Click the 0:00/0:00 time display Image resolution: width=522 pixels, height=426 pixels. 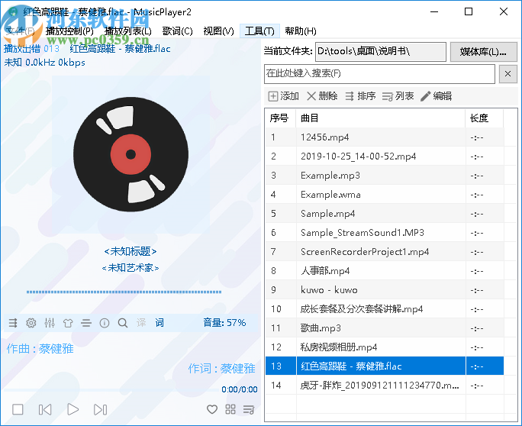click(240, 389)
